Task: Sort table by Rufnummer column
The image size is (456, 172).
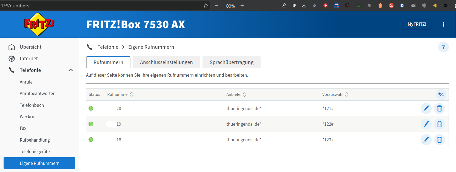Action: click(x=120, y=94)
